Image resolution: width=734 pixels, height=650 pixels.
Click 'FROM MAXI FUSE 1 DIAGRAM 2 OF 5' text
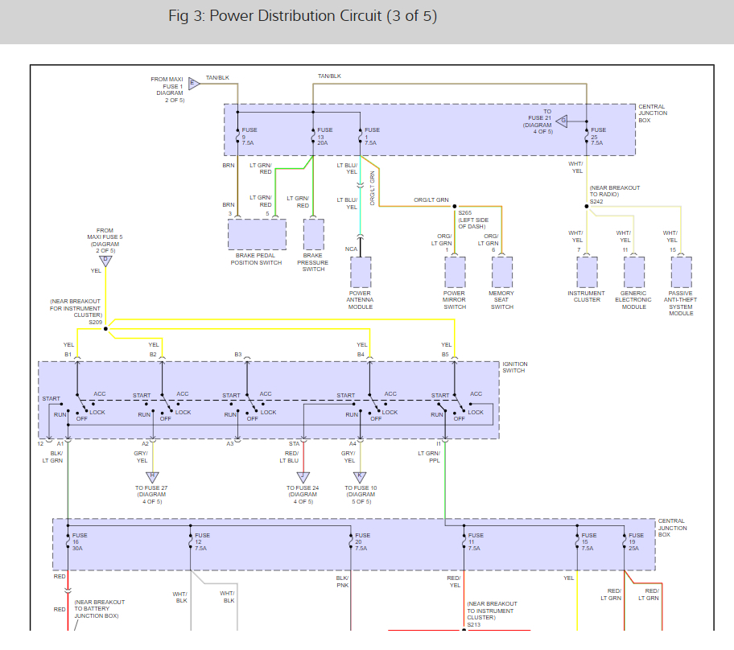tap(167, 90)
